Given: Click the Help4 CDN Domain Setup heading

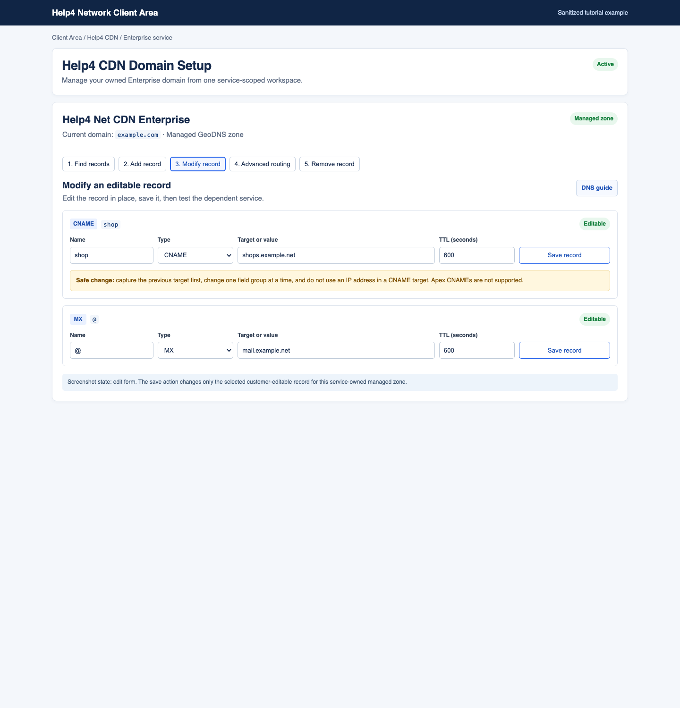Looking at the screenshot, I should click(x=137, y=66).
